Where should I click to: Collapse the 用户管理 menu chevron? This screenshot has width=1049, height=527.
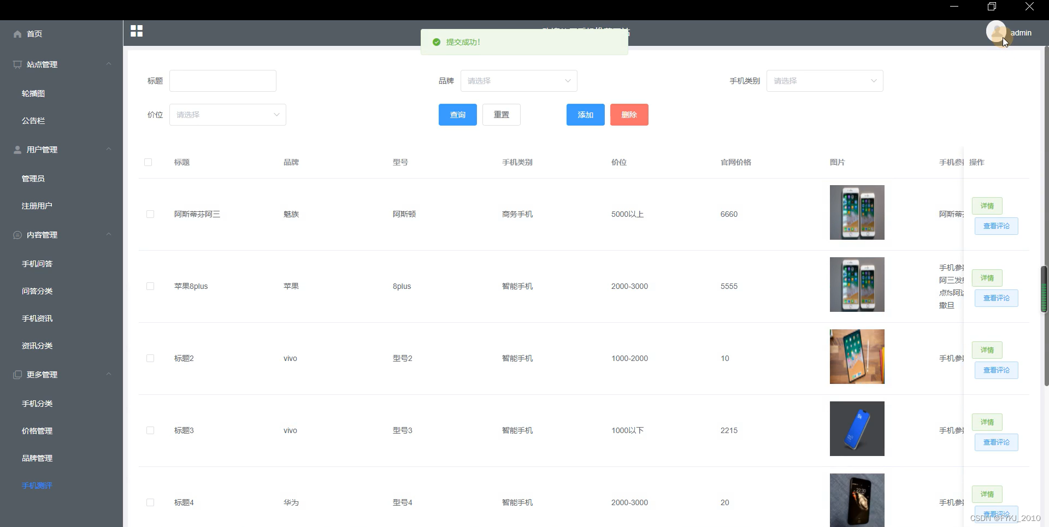[x=109, y=149]
